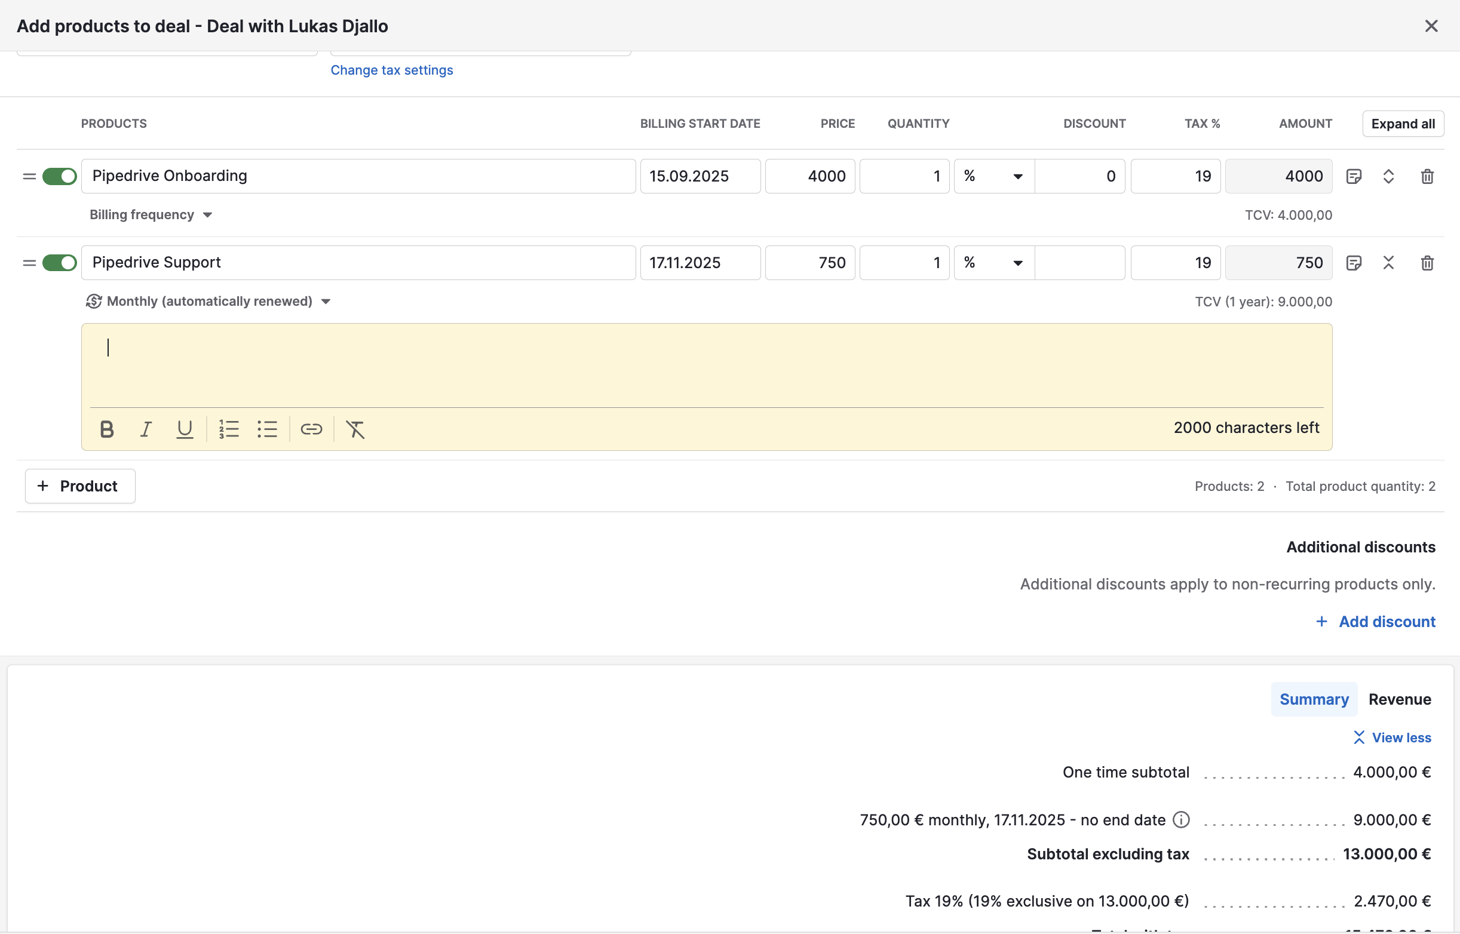Click the Expand all button
Image resolution: width=1460 pixels, height=934 pixels.
1403,123
